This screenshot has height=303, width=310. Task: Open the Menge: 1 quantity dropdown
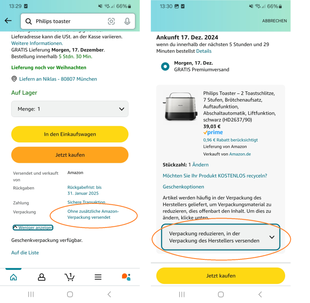click(70, 109)
